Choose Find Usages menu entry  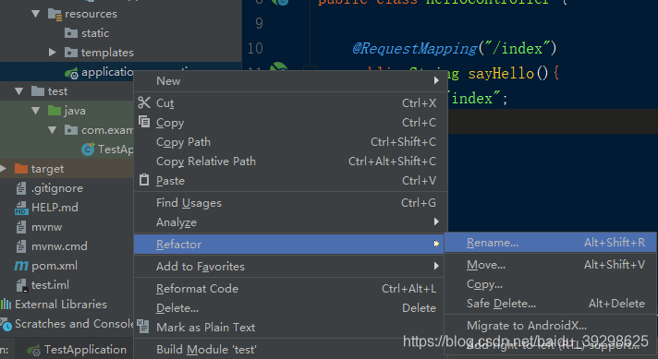click(290, 203)
